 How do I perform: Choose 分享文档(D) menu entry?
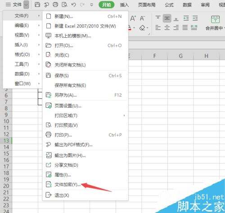pyautogui.click(x=85, y=165)
